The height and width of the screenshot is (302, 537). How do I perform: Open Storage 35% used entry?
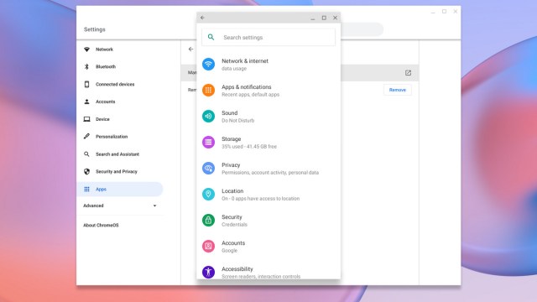click(268, 143)
